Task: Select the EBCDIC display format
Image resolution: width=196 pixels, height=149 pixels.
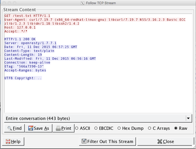Action: click(x=104, y=128)
